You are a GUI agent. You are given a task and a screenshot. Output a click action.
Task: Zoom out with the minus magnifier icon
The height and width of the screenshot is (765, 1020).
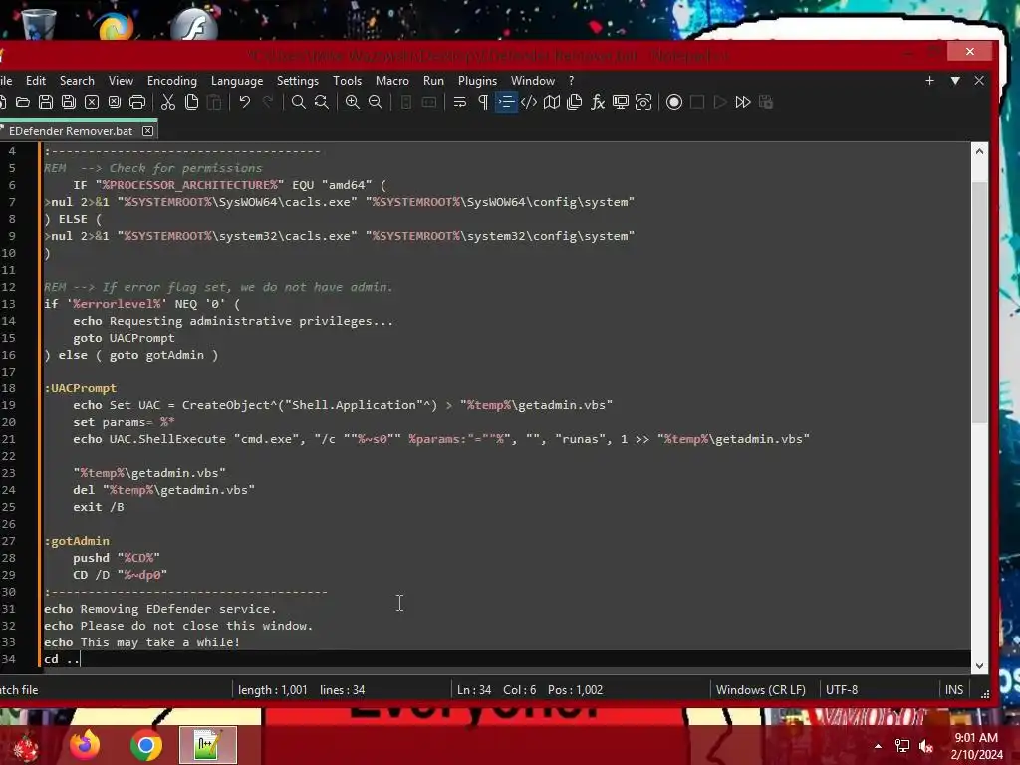(x=376, y=103)
